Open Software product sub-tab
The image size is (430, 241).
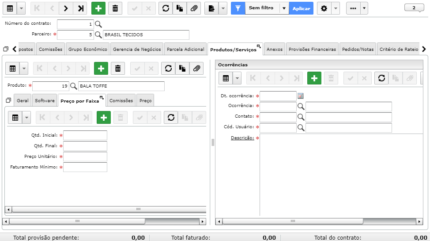[x=45, y=100]
